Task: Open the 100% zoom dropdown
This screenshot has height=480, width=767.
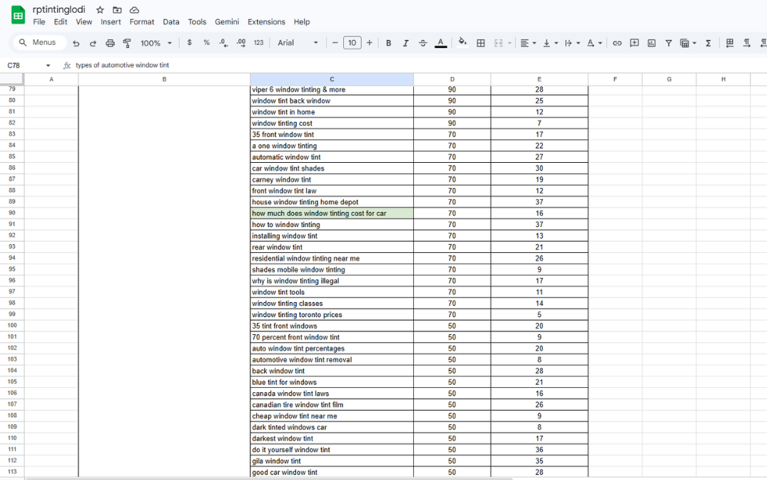Action: coord(156,43)
